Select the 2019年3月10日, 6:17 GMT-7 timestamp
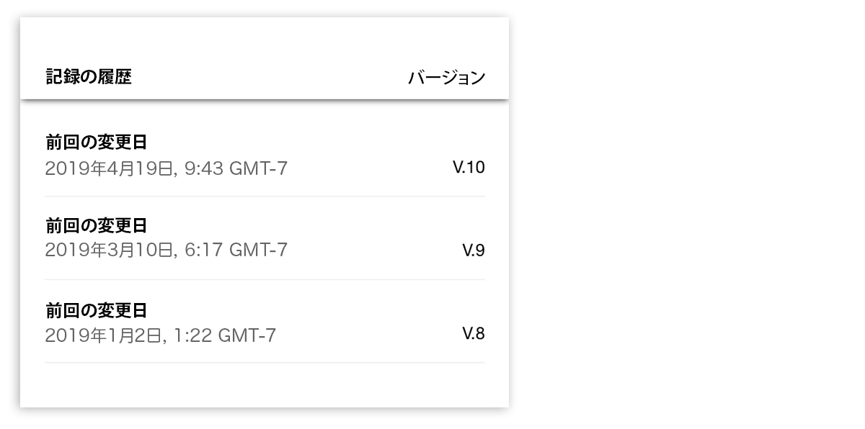The height and width of the screenshot is (429, 865). 166,250
